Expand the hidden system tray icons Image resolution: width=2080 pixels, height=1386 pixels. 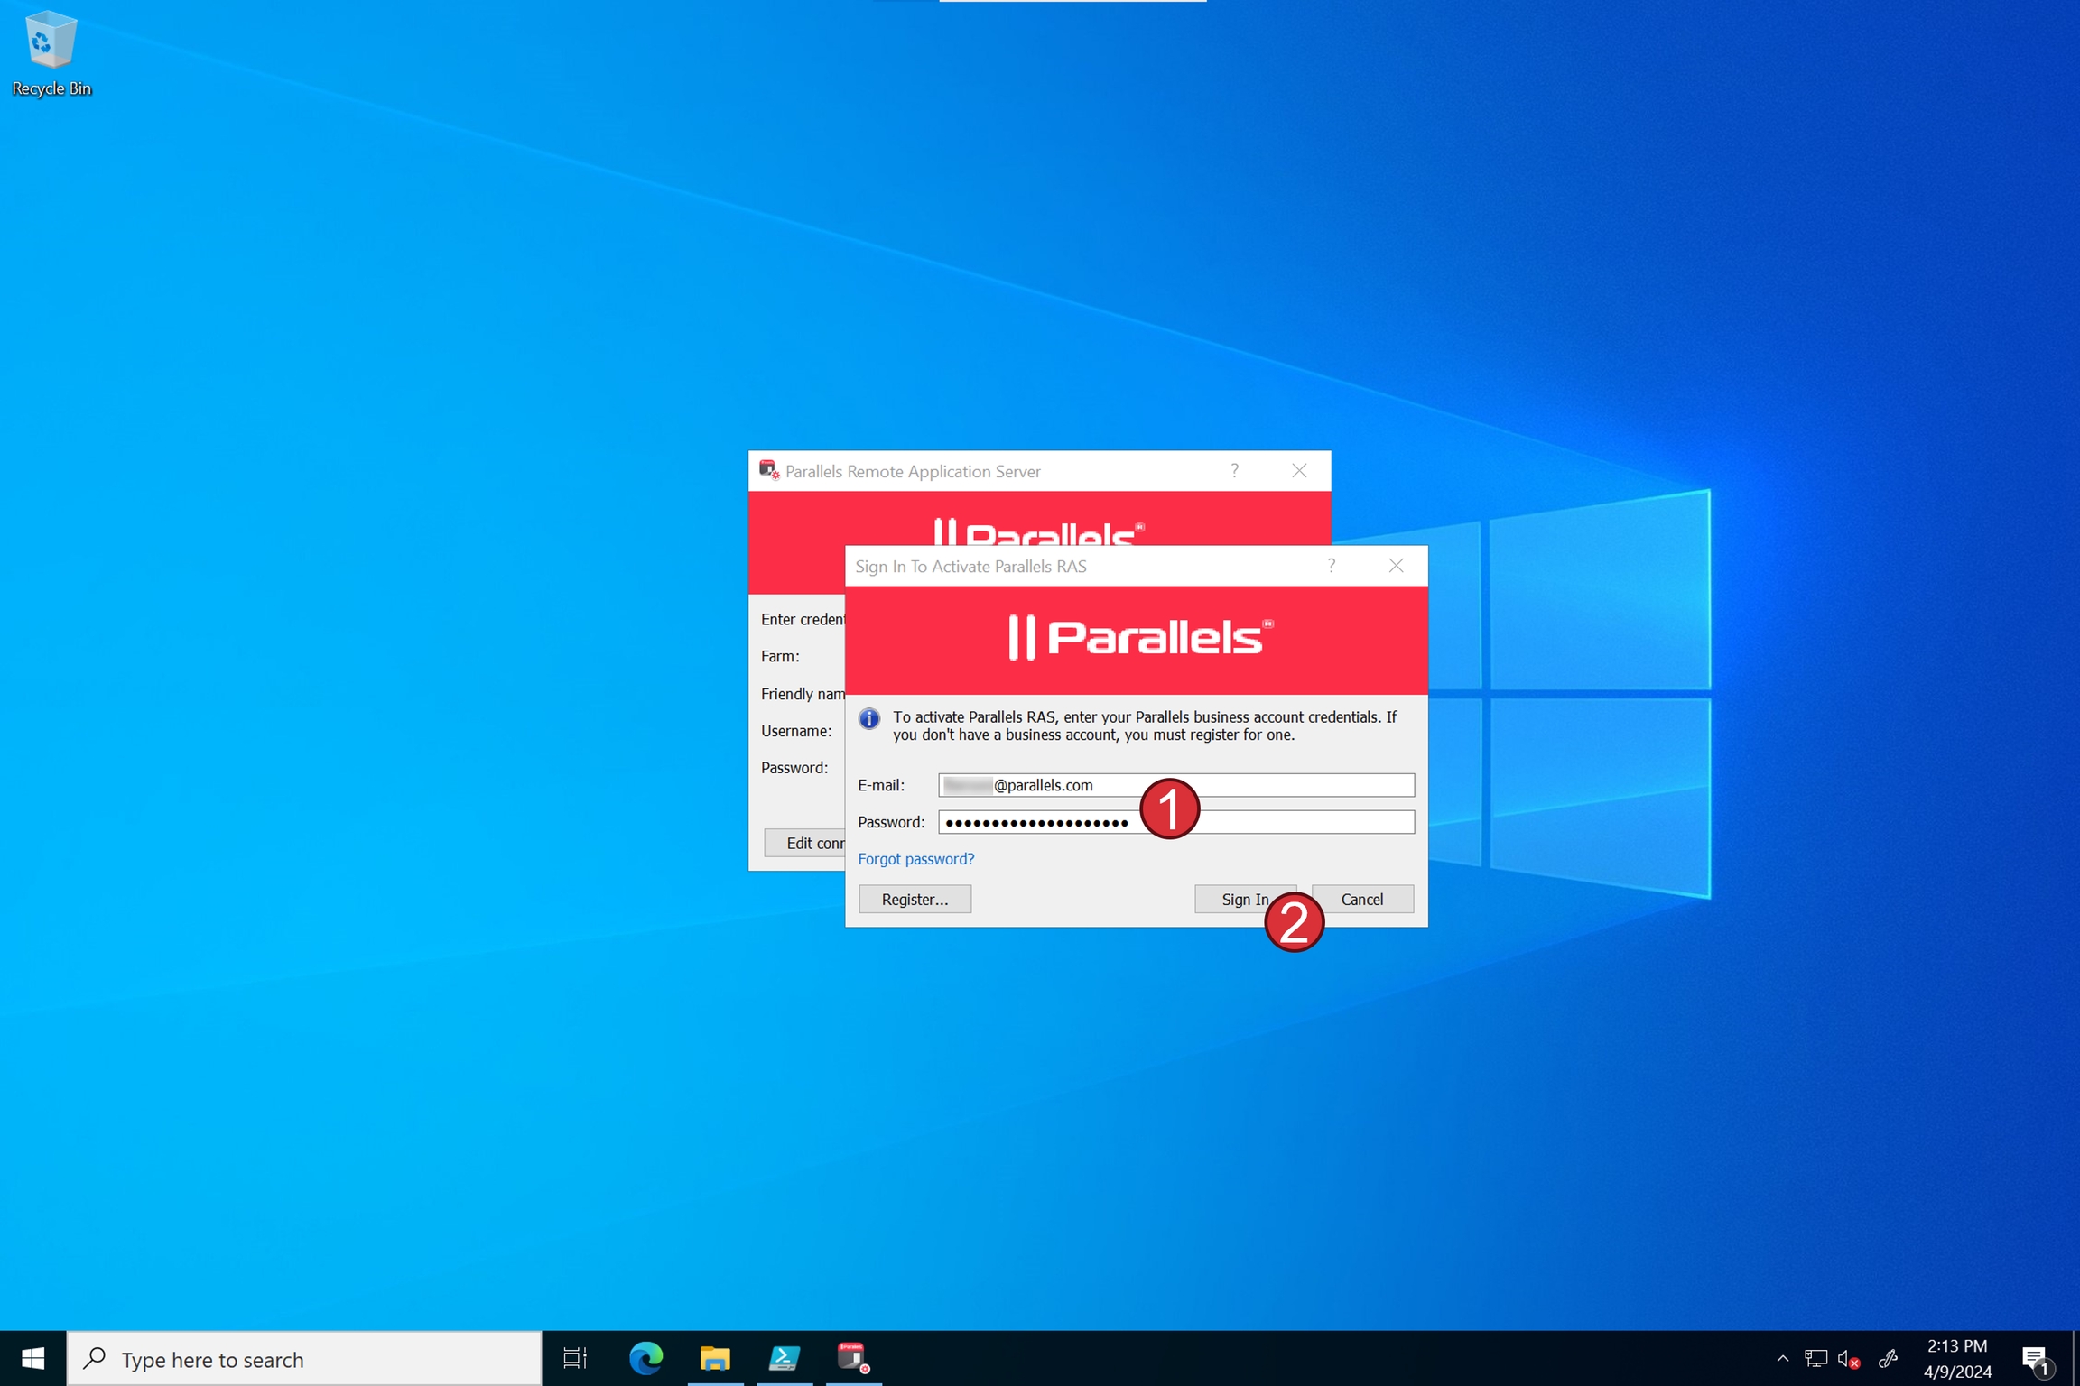click(1782, 1359)
